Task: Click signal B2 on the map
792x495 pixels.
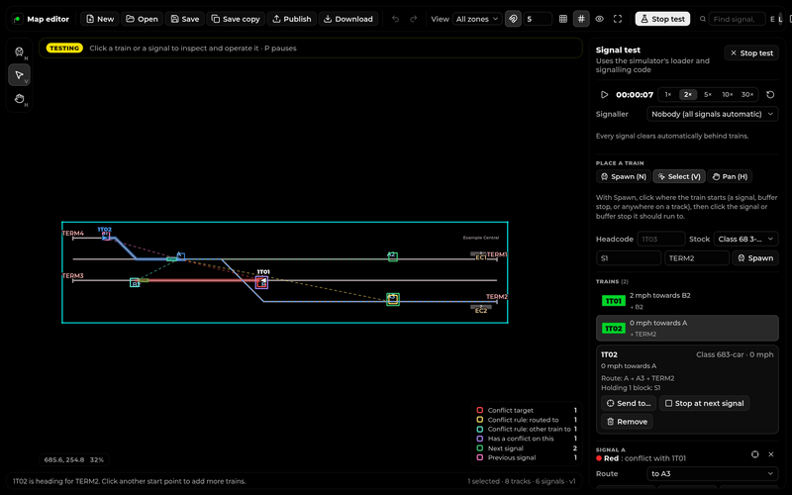Action: [x=135, y=282]
